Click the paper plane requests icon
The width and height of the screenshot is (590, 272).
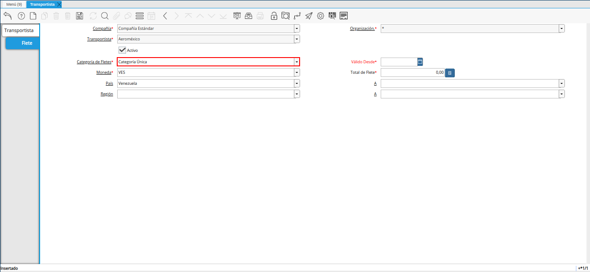[x=309, y=16]
